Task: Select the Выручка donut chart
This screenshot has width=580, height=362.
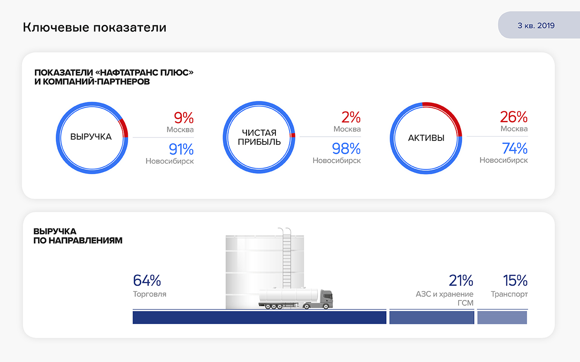Action: coord(92,137)
